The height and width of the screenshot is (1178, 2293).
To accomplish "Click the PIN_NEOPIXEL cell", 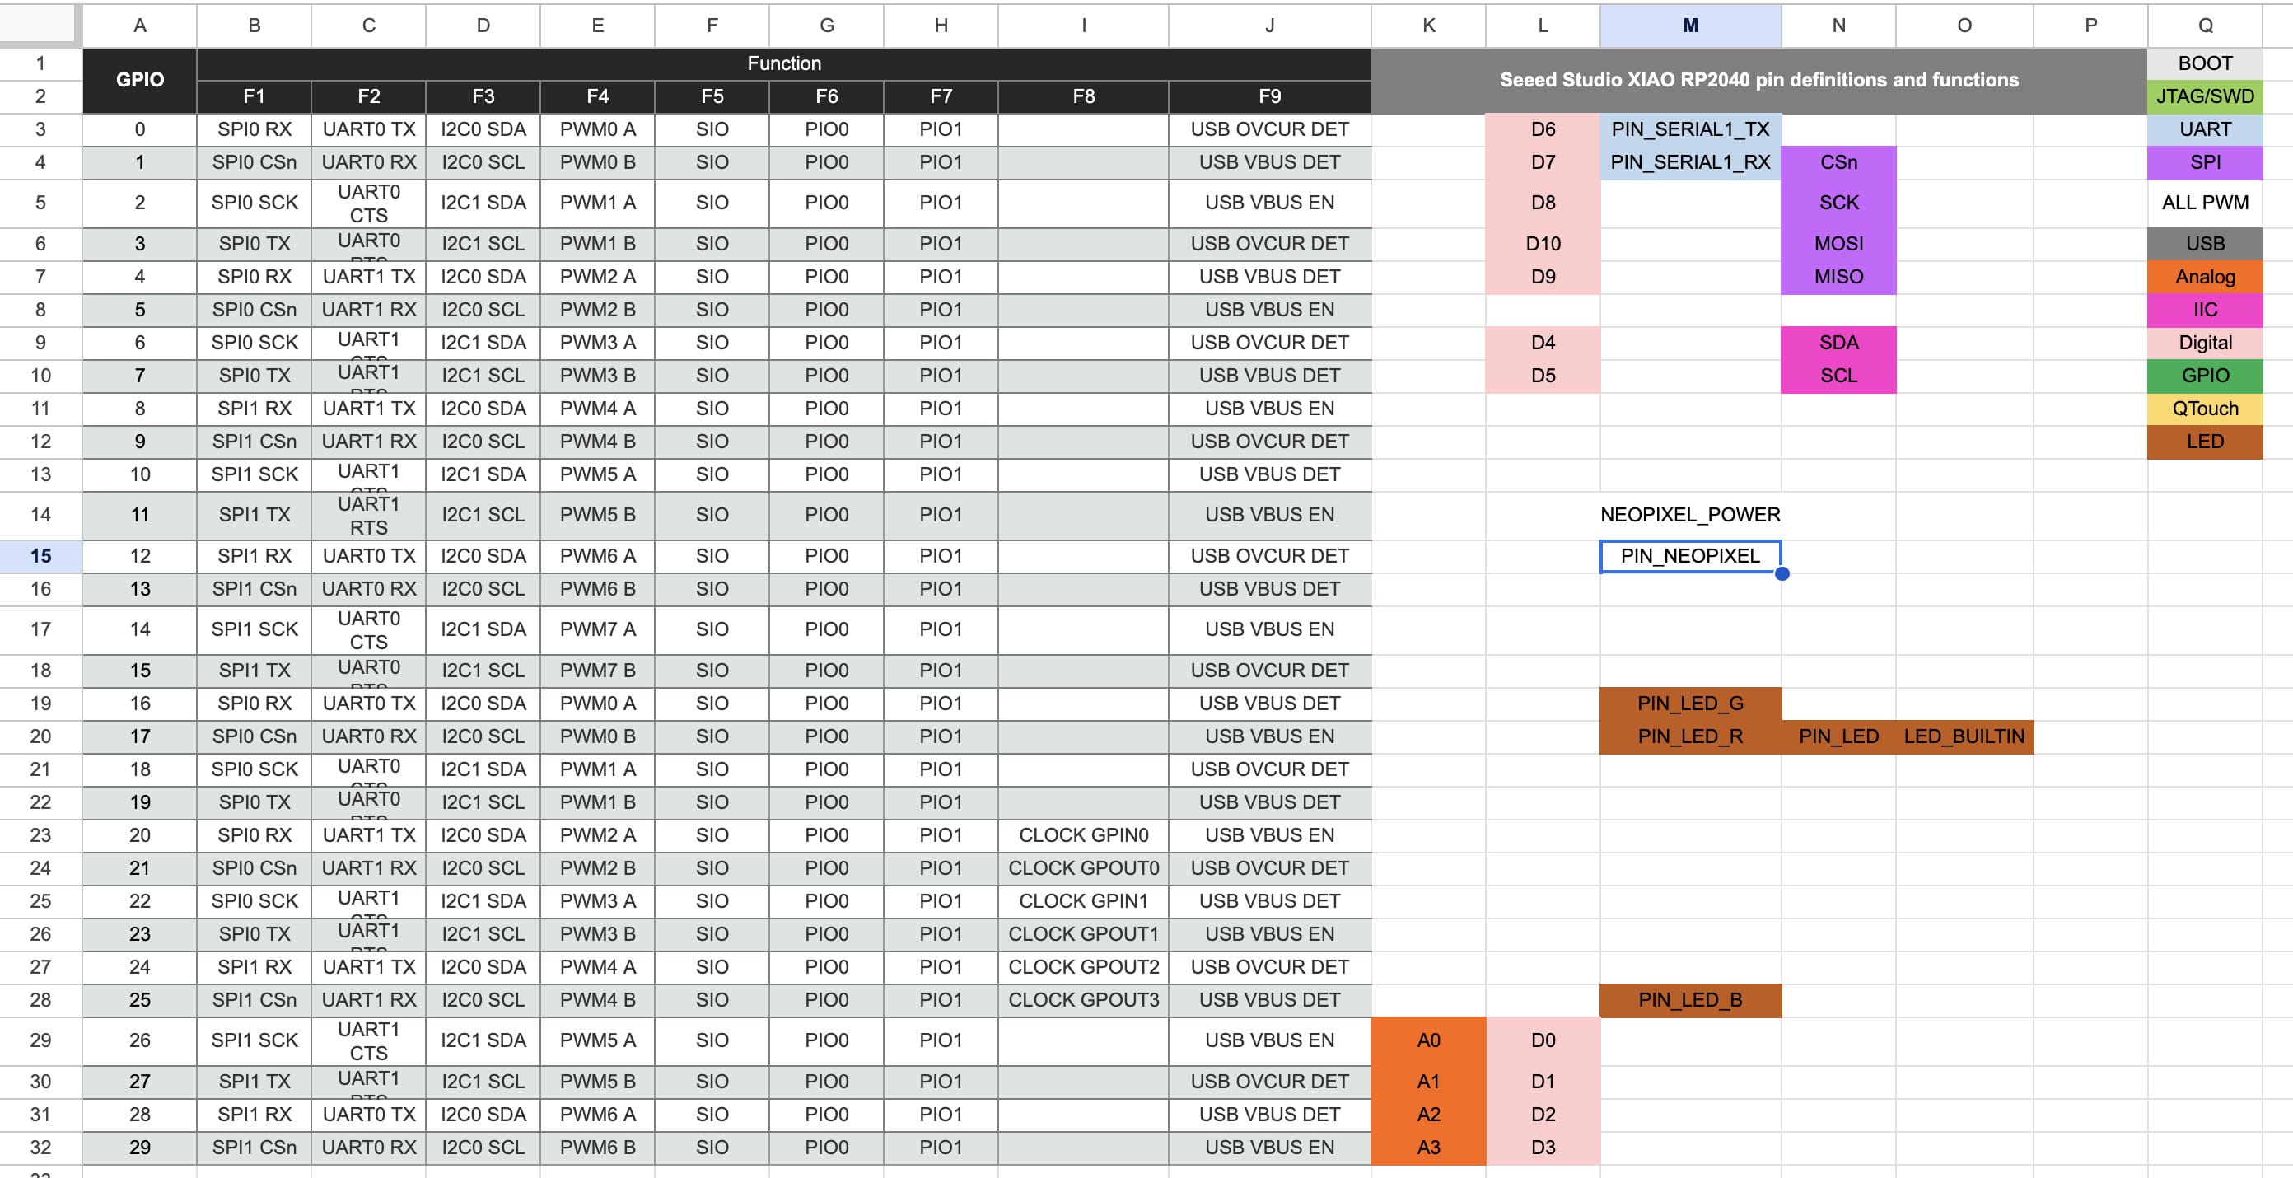I will pyautogui.click(x=1689, y=557).
